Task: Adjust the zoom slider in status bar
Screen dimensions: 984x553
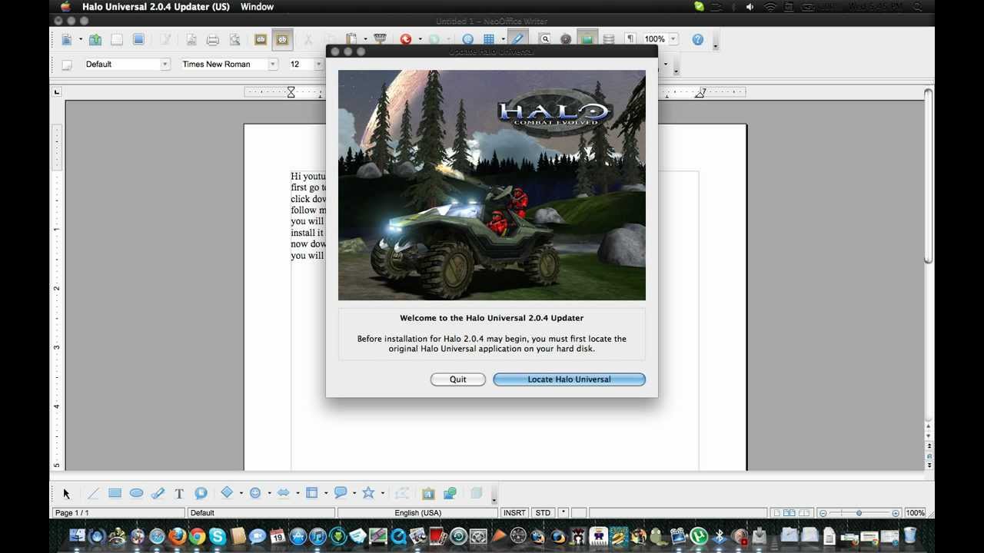Action: click(859, 513)
